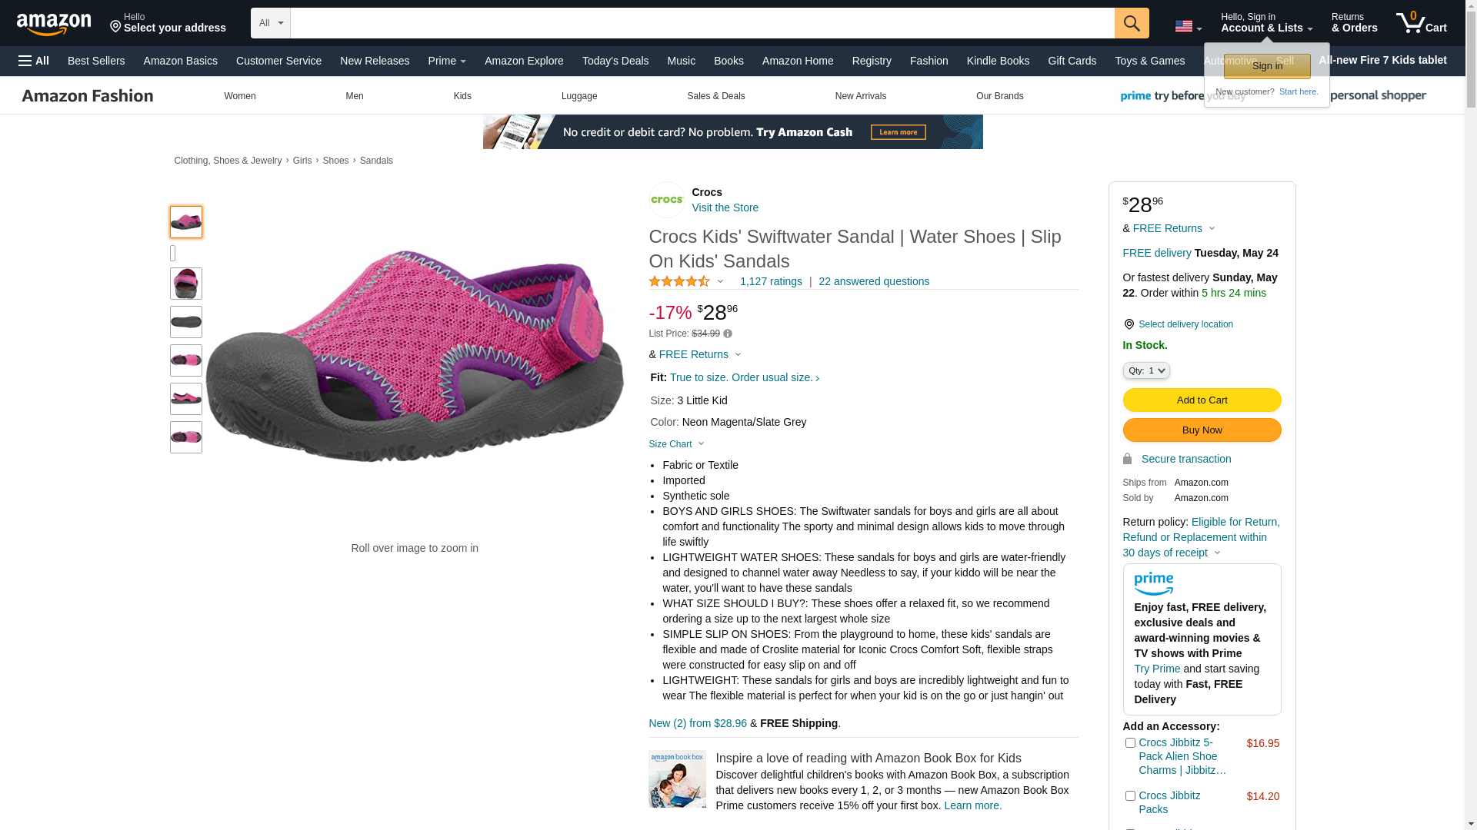The image size is (1477, 830).
Task: Open the Qty quantity dropdown
Action: (x=1146, y=370)
